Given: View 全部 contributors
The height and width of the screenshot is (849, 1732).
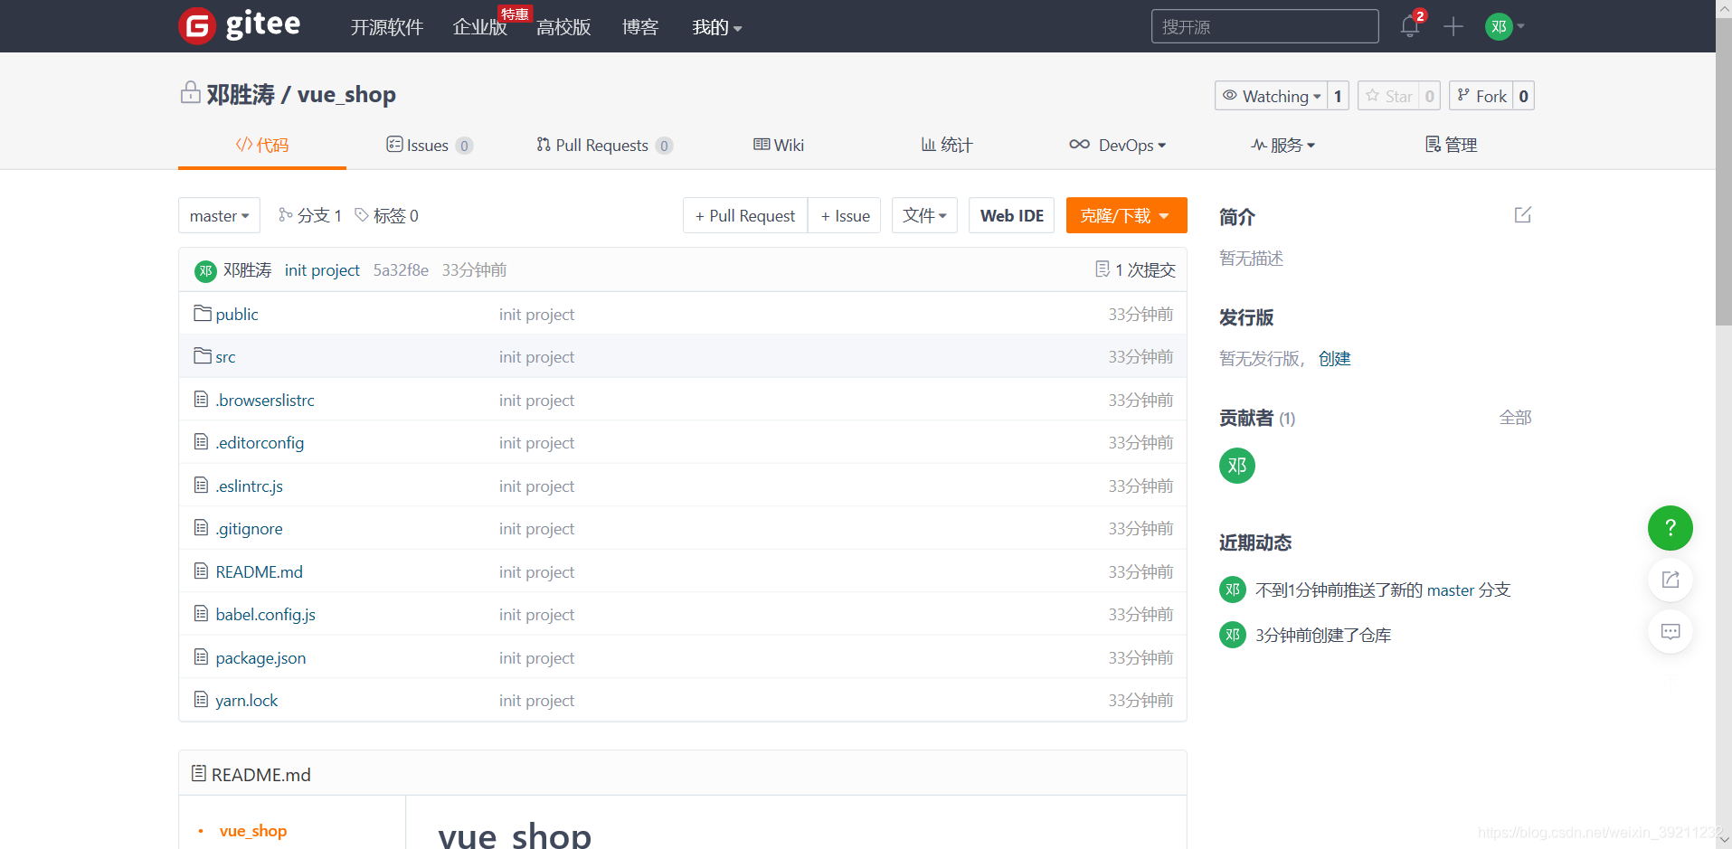Looking at the screenshot, I should click(1515, 418).
